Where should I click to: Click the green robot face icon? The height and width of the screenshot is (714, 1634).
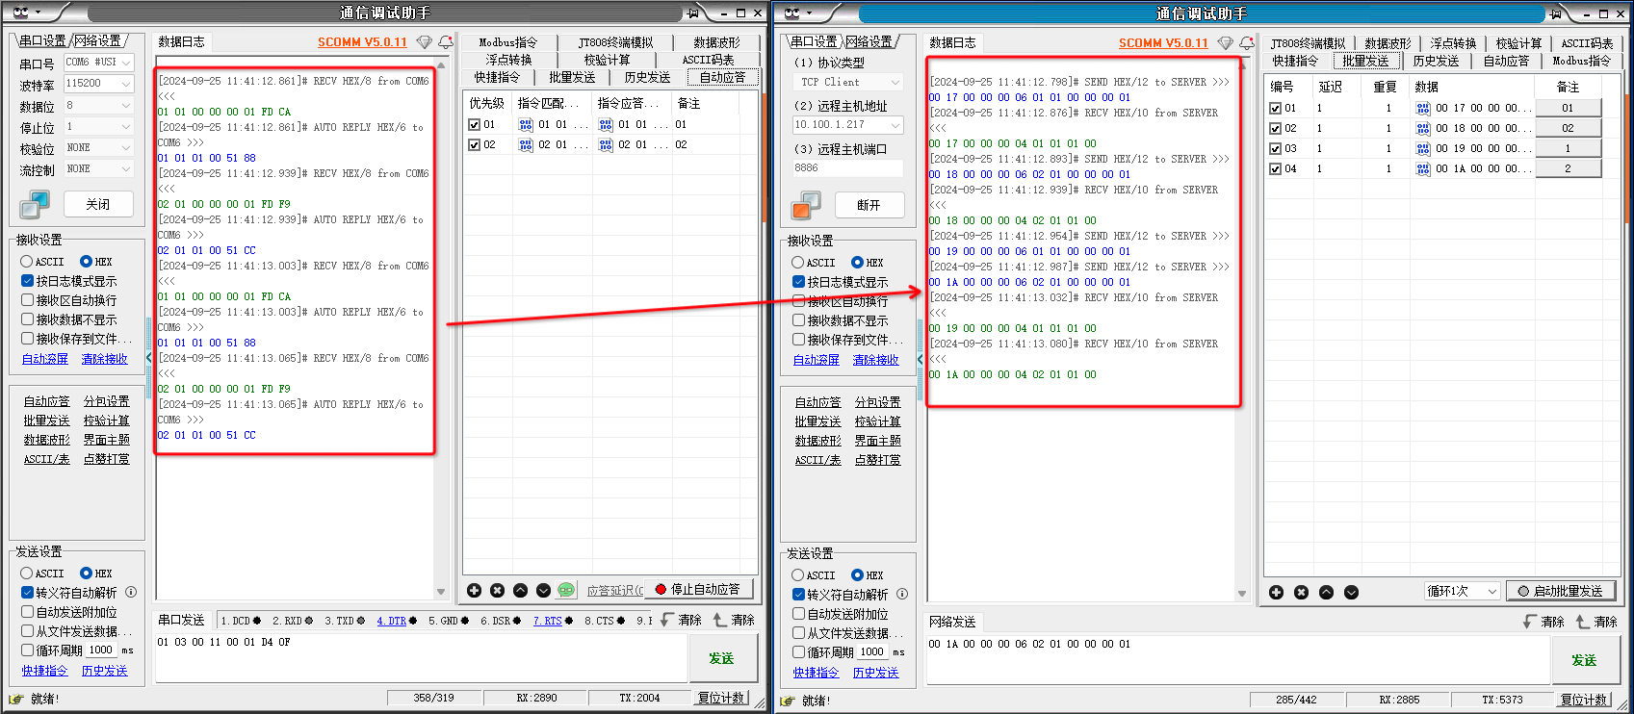(566, 590)
